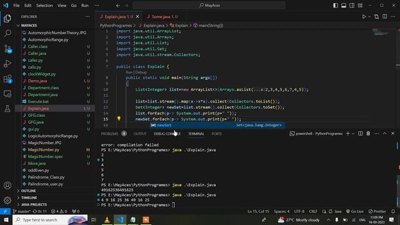Image resolution: width=400 pixels, height=225 pixels.
Task: Click the MayAces command center search box
Action: 209,6
